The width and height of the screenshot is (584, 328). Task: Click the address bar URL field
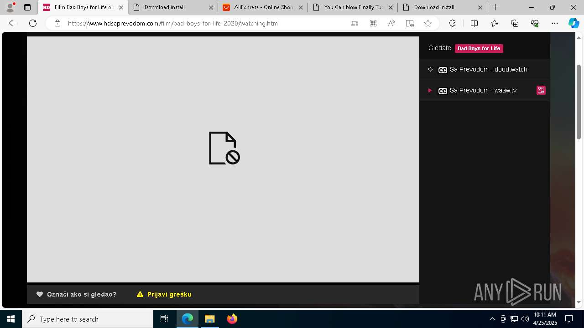(x=205, y=23)
